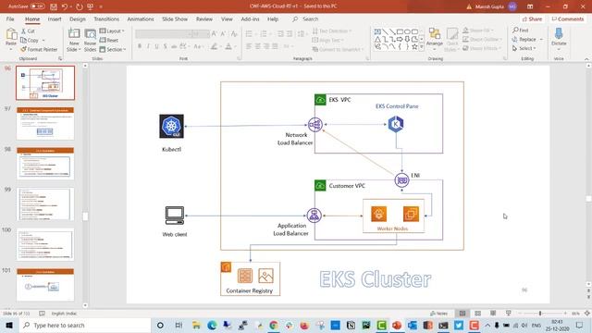Switch to the Review tab
Image resolution: width=592 pixels, height=333 pixels.
(x=204, y=18)
